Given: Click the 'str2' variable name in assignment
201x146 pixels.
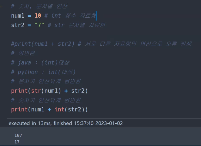Looking at the screenshot, I should pyautogui.click(x=18, y=25).
